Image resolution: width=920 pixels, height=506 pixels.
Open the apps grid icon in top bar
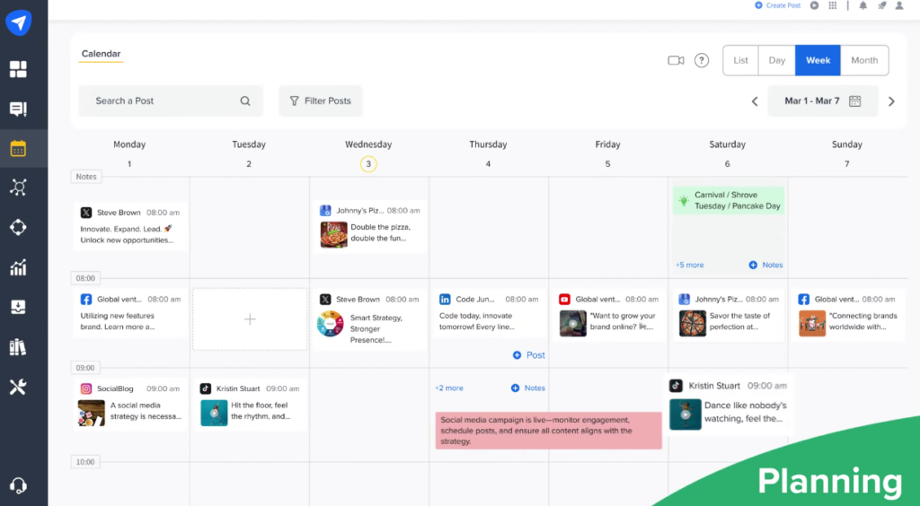(x=833, y=5)
